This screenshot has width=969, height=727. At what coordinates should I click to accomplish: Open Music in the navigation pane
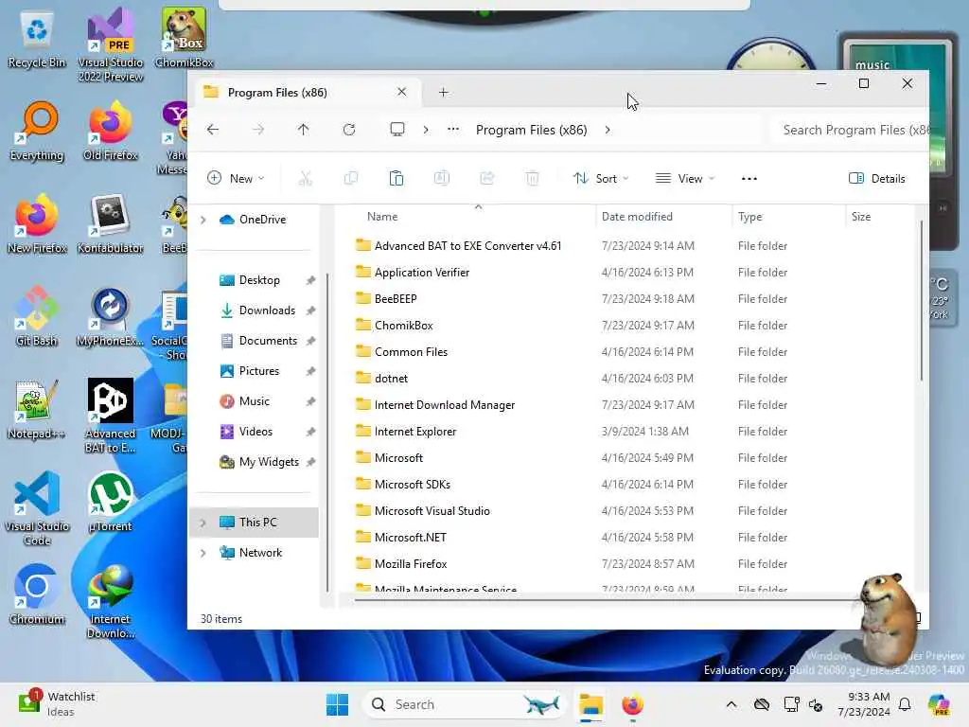tap(254, 401)
